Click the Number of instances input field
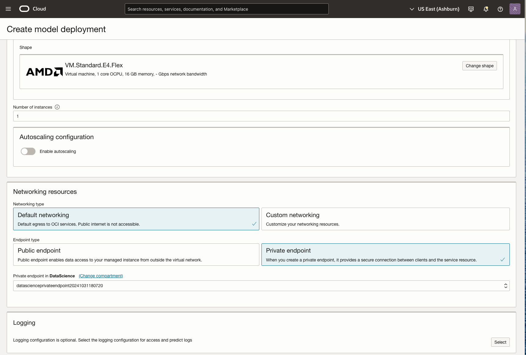 pyautogui.click(x=261, y=116)
